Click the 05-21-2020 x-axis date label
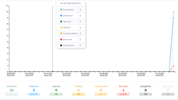Viewport: 178px width, 100px height. click(67, 74)
